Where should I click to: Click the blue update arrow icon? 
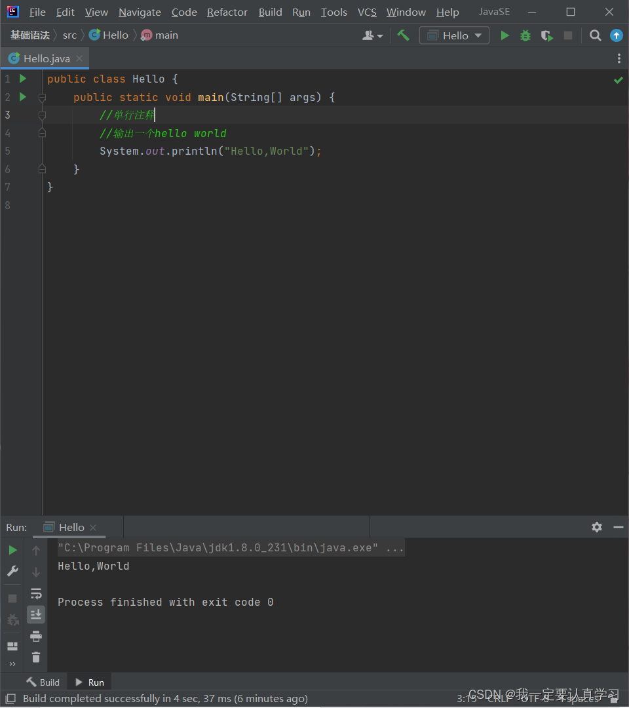617,35
